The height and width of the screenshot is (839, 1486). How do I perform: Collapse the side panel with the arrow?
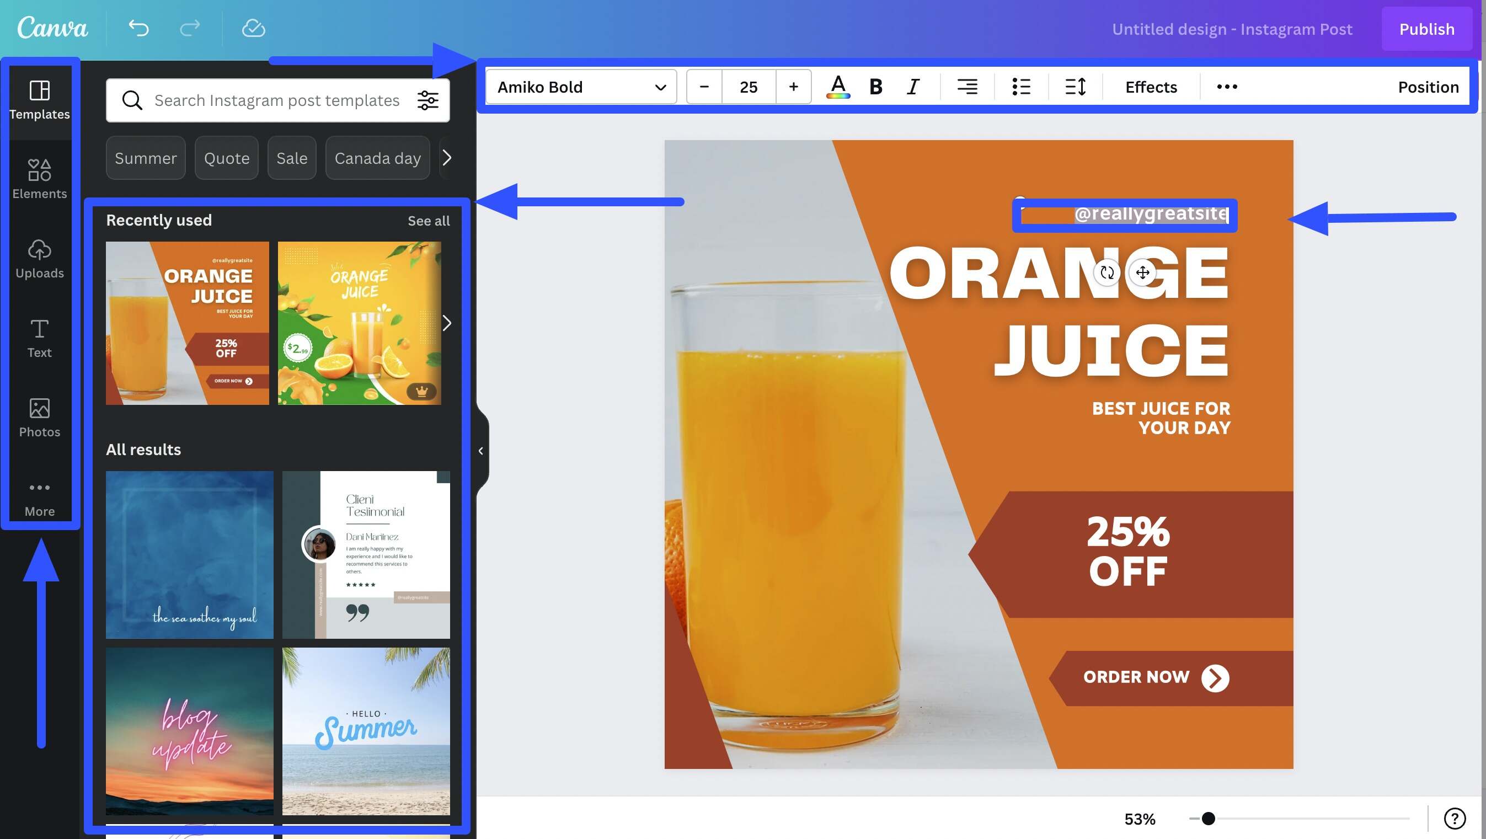(481, 451)
